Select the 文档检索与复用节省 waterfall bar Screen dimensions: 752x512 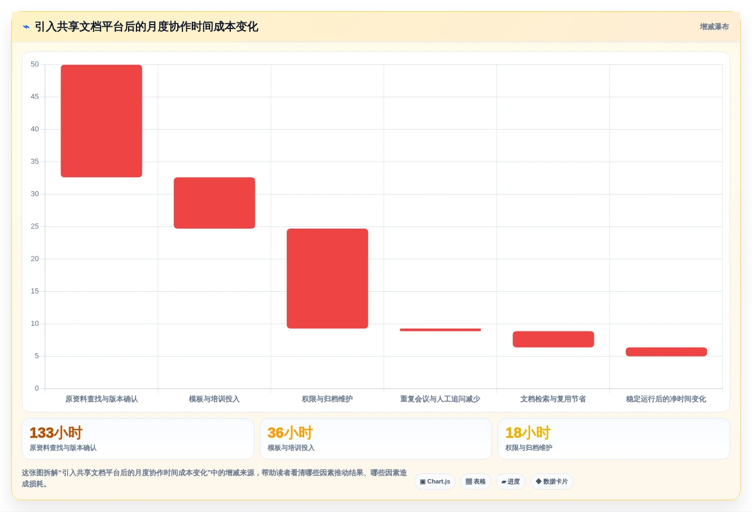(553, 339)
